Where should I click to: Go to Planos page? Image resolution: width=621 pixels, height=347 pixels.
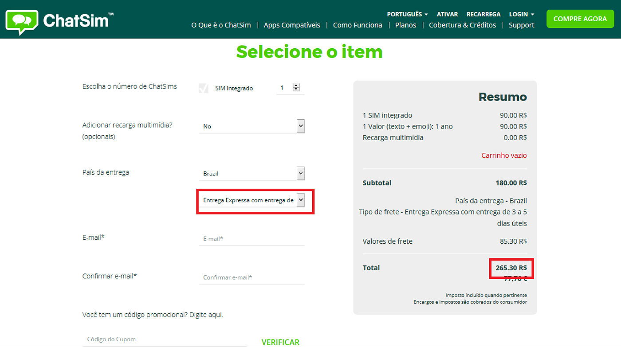coord(405,25)
